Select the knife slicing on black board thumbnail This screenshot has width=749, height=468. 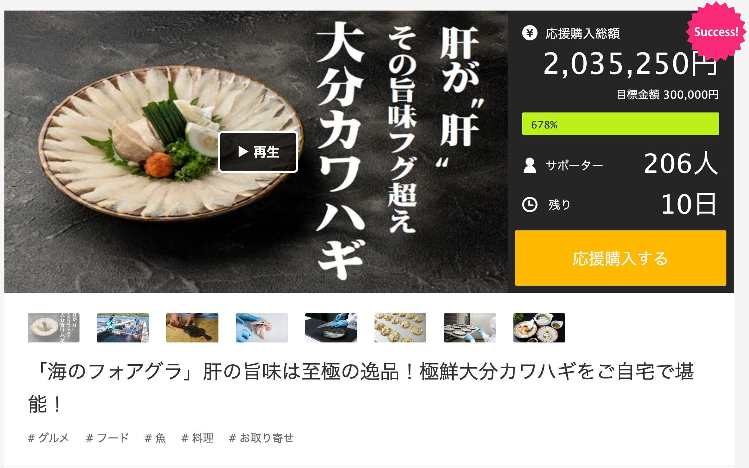(x=331, y=328)
